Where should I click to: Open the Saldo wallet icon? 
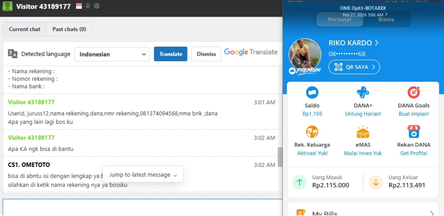point(312,93)
